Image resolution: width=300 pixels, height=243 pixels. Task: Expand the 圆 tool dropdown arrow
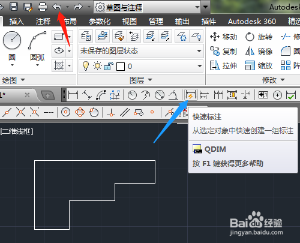[12, 65]
